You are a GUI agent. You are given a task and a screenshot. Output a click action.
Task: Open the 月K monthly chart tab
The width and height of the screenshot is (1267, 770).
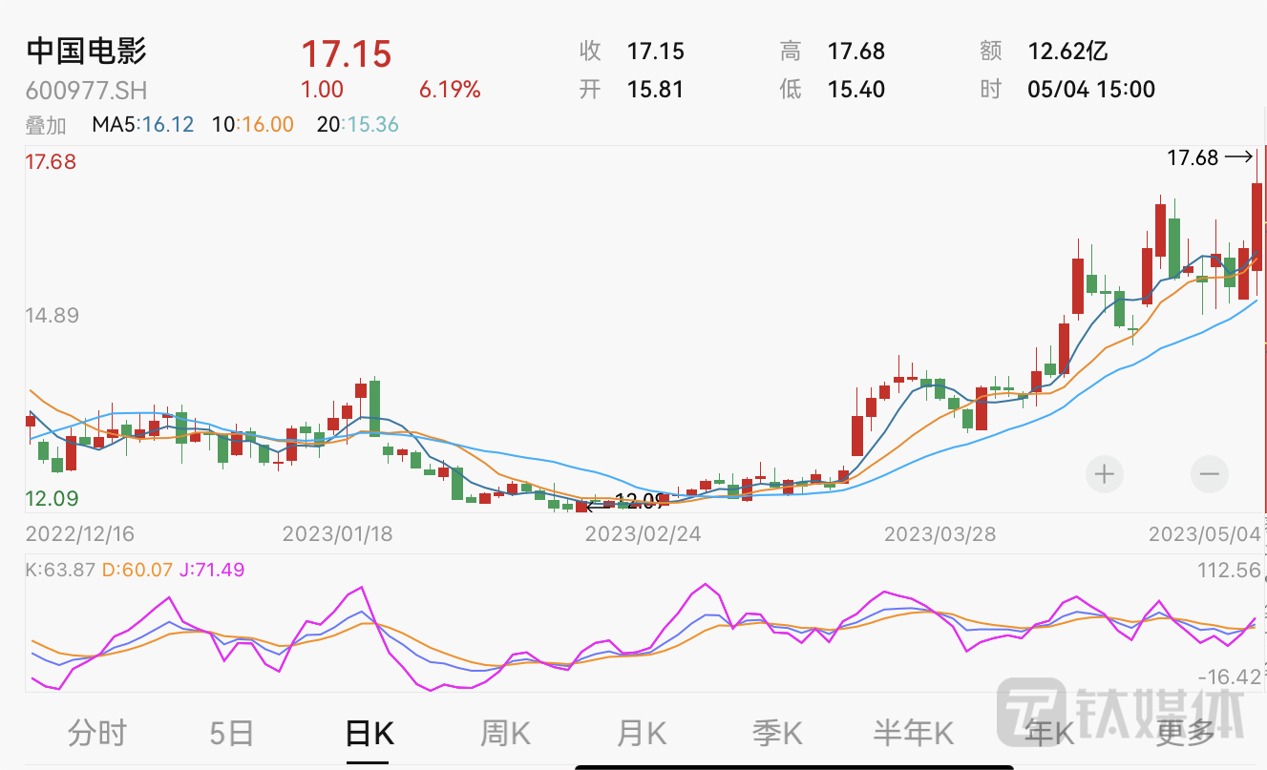click(642, 733)
